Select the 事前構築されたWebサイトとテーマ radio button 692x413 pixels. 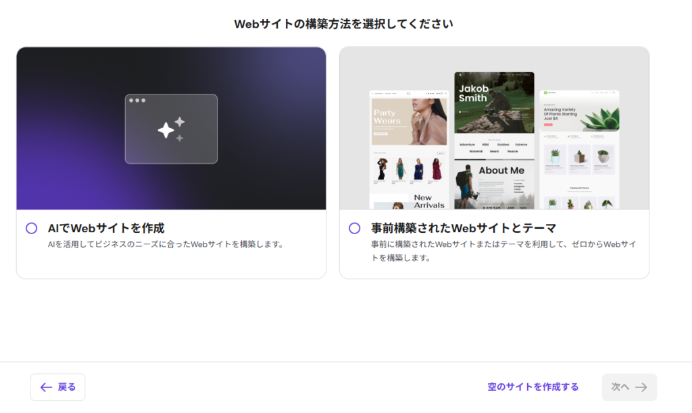354,228
